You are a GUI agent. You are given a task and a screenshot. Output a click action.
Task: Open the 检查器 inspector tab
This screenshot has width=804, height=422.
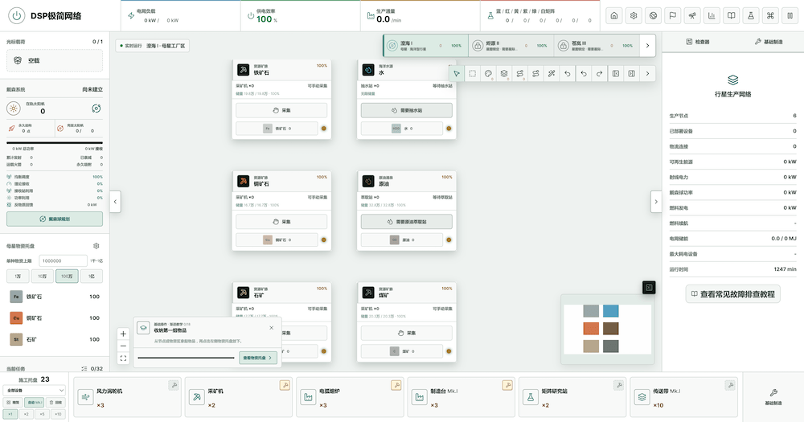pyautogui.click(x=697, y=42)
